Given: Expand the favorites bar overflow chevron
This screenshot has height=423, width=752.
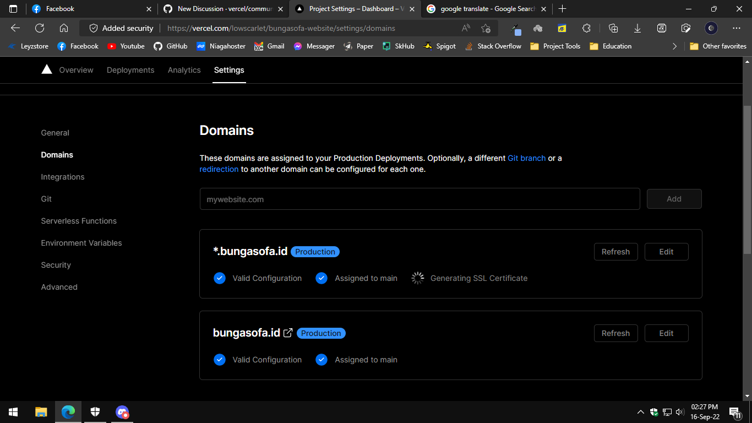Looking at the screenshot, I should pos(675,46).
